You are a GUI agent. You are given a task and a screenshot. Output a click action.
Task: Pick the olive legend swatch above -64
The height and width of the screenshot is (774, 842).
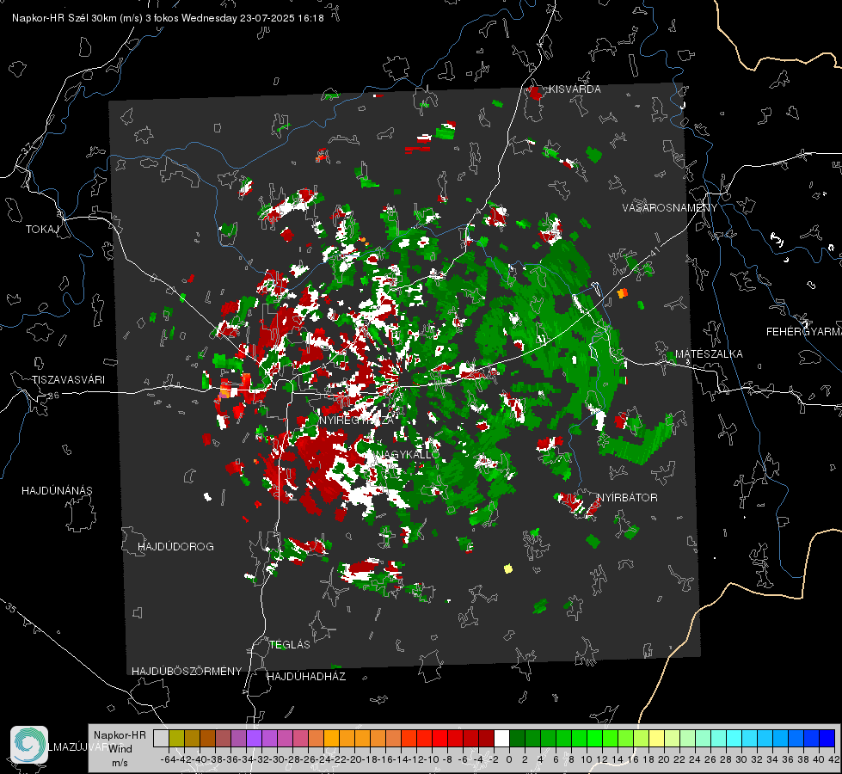pos(176,738)
